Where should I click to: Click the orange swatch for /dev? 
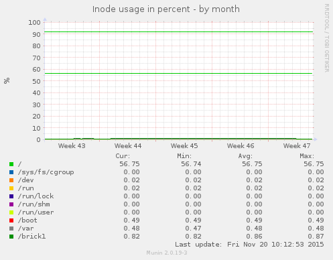click(11, 180)
